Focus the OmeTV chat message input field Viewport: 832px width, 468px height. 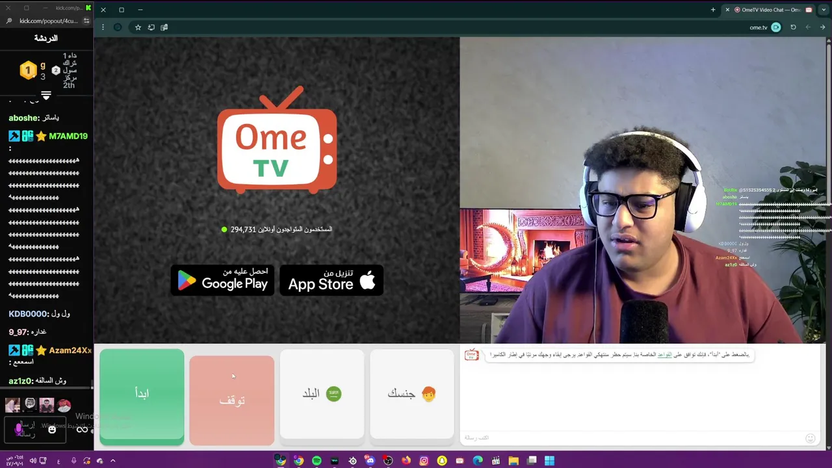[x=634, y=437]
